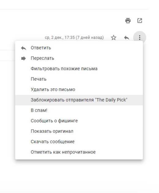The image size is (159, 193).
Task: Choose "Удалить это письмо"
Action: point(79,89)
